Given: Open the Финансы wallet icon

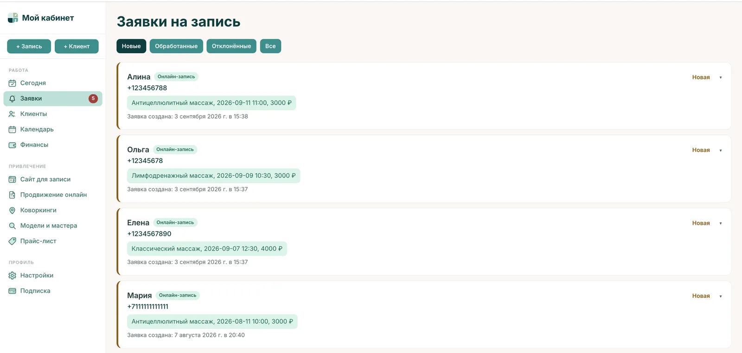Looking at the screenshot, I should coord(13,145).
